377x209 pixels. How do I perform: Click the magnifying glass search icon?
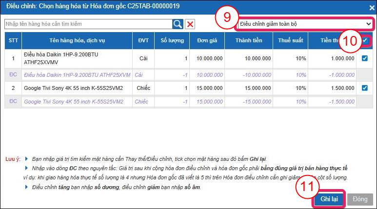(x=178, y=24)
